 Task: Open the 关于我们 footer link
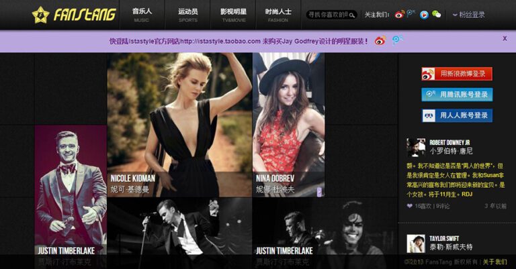coord(494,262)
